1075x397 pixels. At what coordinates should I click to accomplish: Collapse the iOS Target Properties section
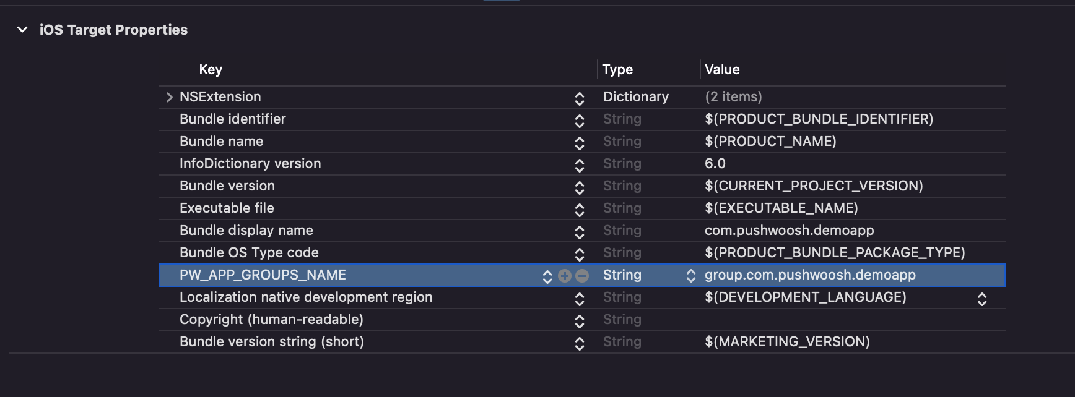(22, 30)
